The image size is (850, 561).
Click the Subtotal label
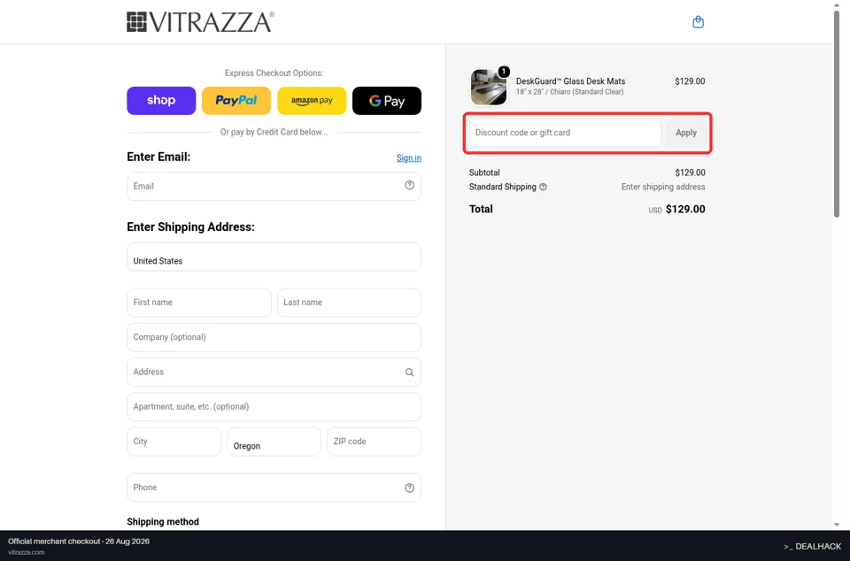[x=484, y=173]
